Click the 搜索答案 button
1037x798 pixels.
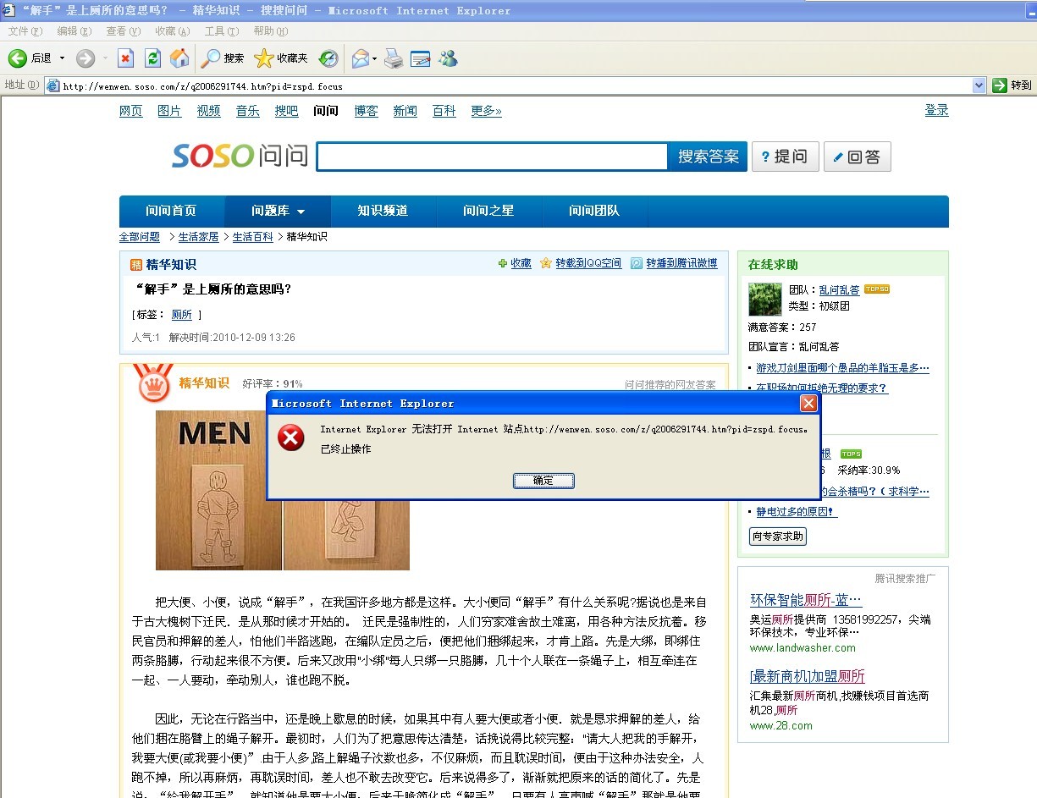pos(709,157)
